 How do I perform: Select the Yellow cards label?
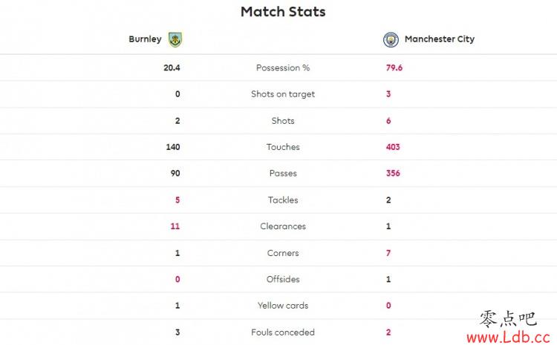pyautogui.click(x=283, y=306)
